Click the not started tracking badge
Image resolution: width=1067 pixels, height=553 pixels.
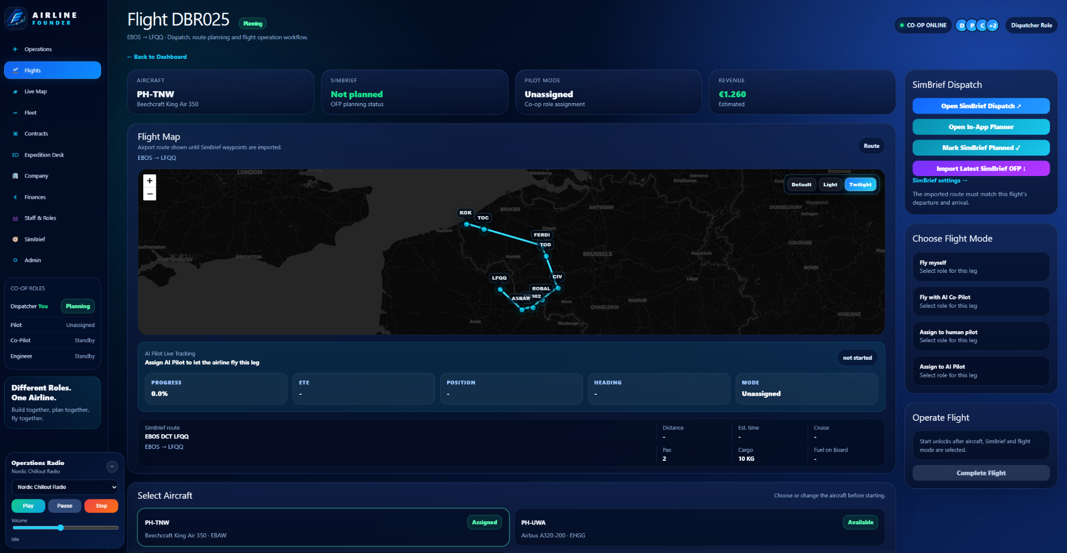coord(857,358)
